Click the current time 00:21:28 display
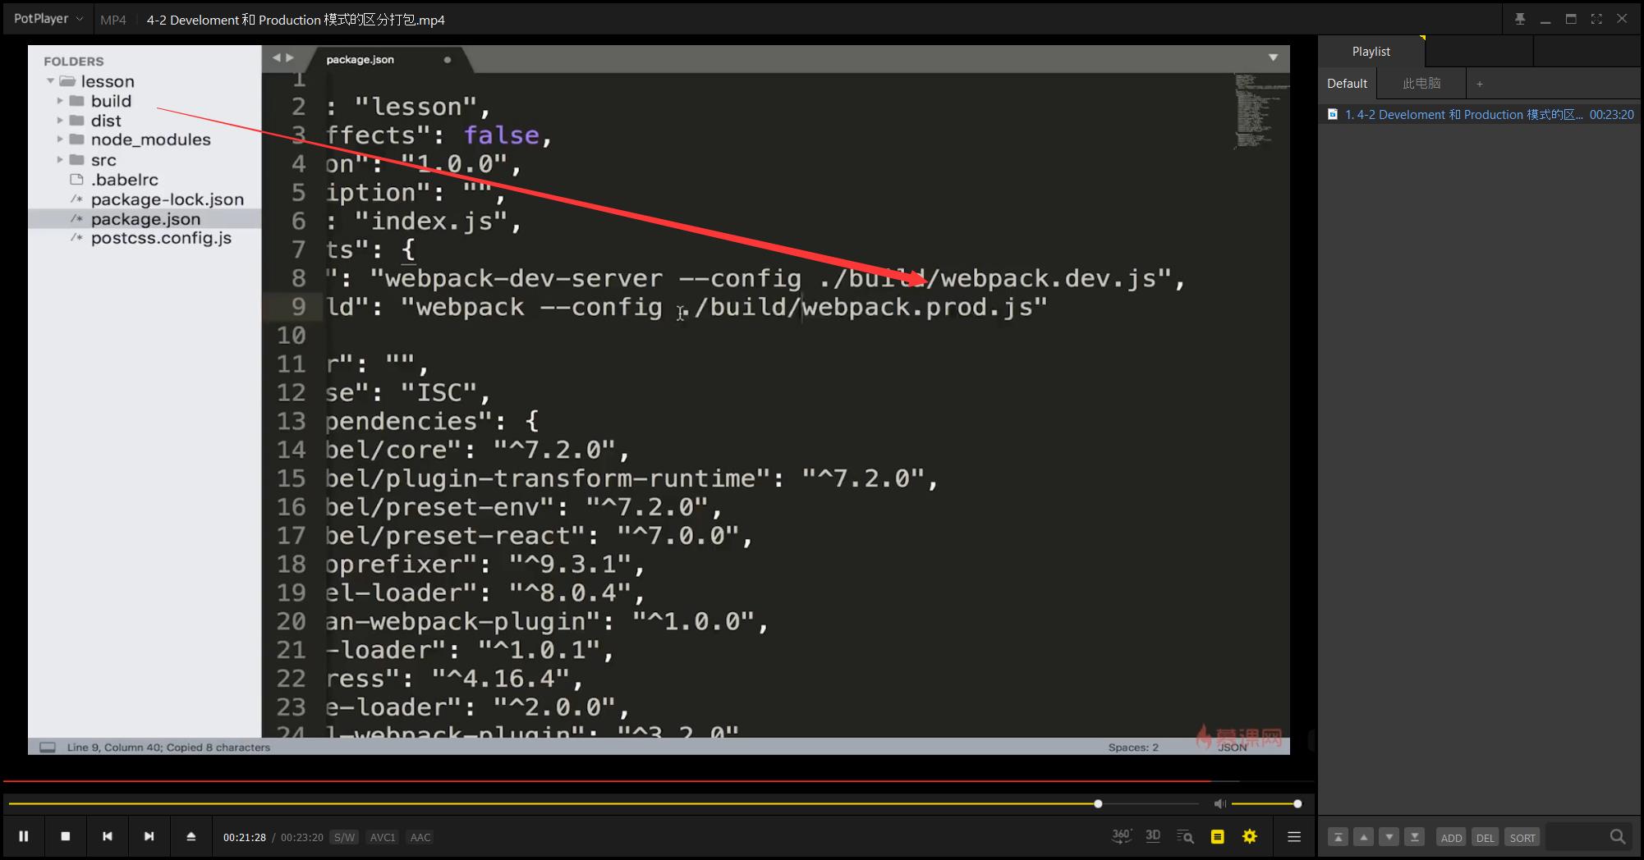This screenshot has height=860, width=1644. 245,837
